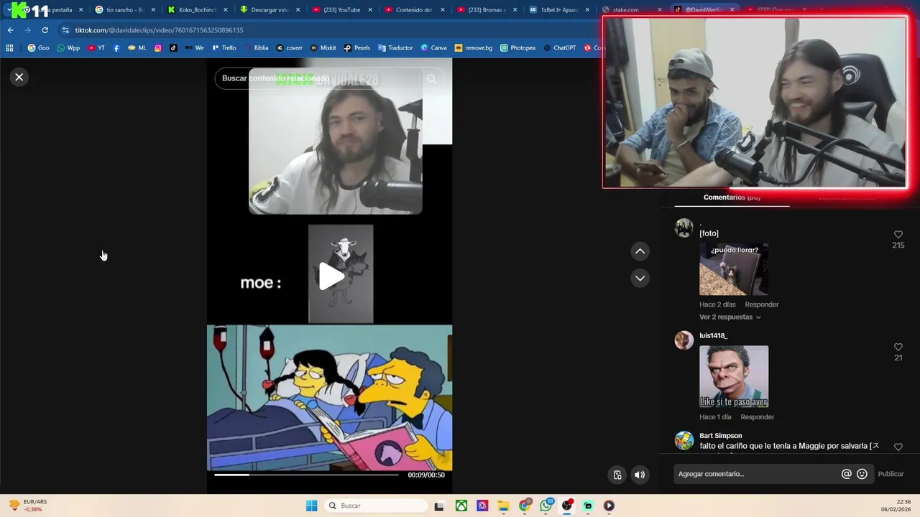Image resolution: width=920 pixels, height=517 pixels.
Task: Reload the TikTok page
Action: coord(45,30)
